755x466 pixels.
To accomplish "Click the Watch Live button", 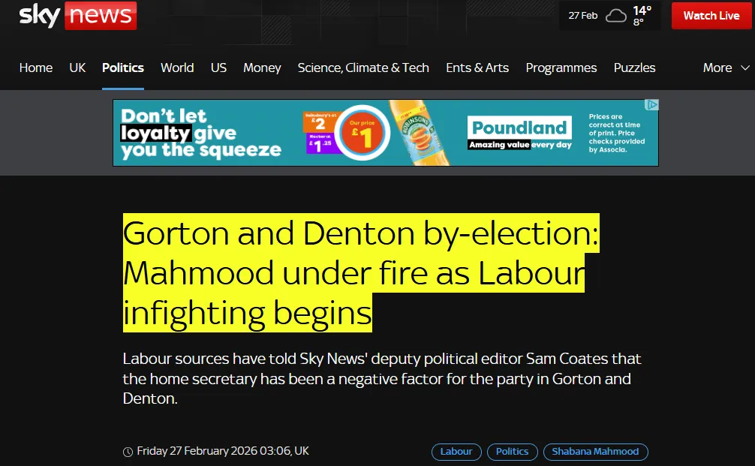I will 711,16.
